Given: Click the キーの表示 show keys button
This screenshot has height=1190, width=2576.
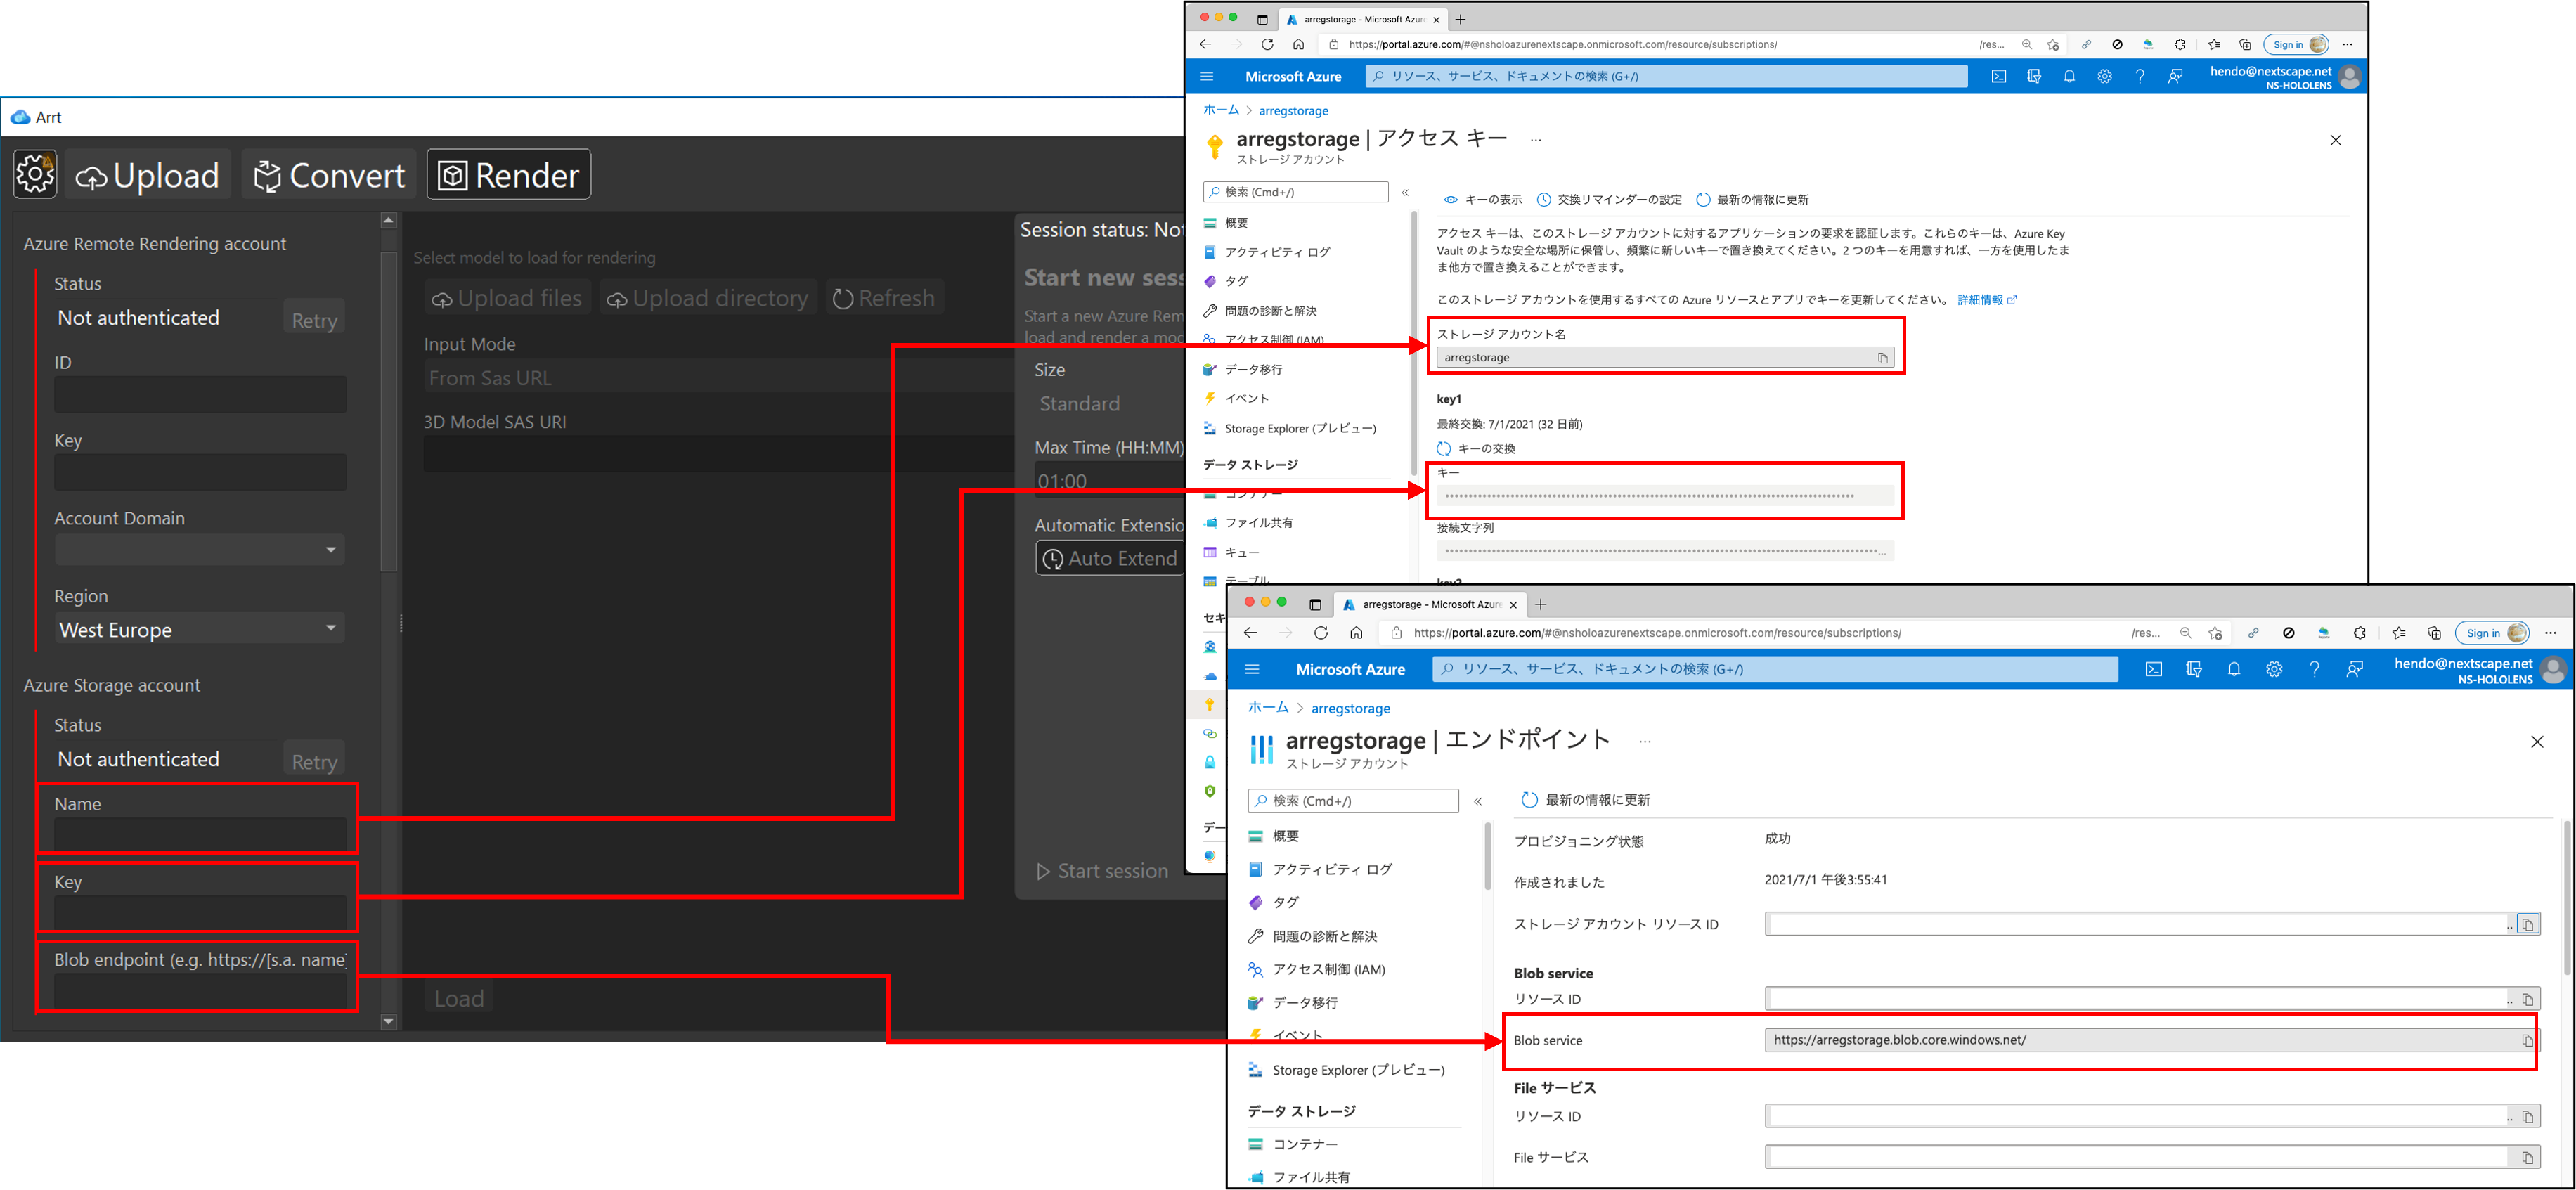Looking at the screenshot, I should click(x=1482, y=199).
